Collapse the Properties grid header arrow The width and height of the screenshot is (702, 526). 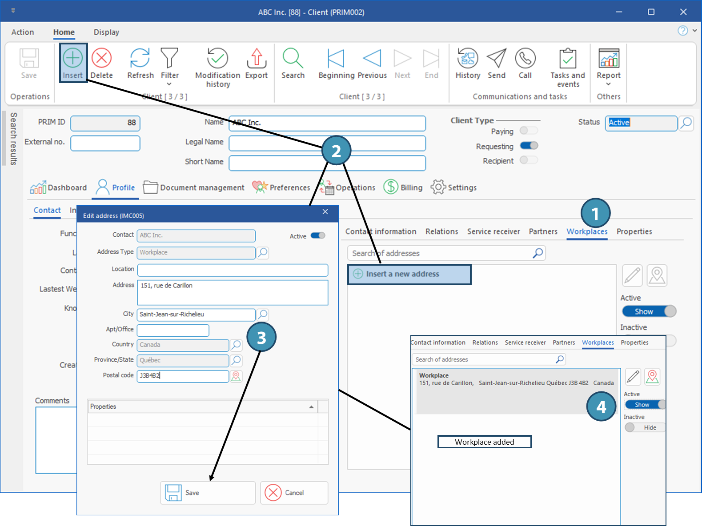click(x=311, y=407)
